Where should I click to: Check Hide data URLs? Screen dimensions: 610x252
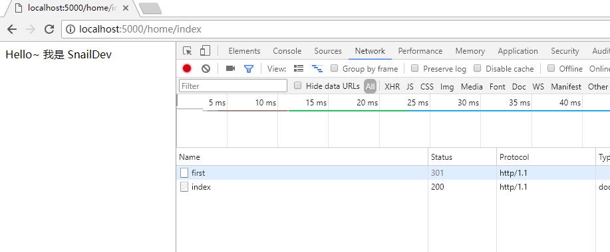coord(297,86)
